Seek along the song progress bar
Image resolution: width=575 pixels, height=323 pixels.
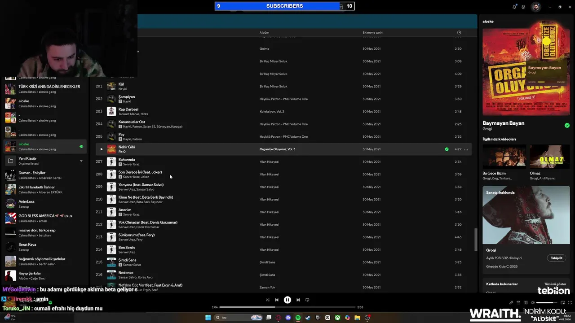287,307
